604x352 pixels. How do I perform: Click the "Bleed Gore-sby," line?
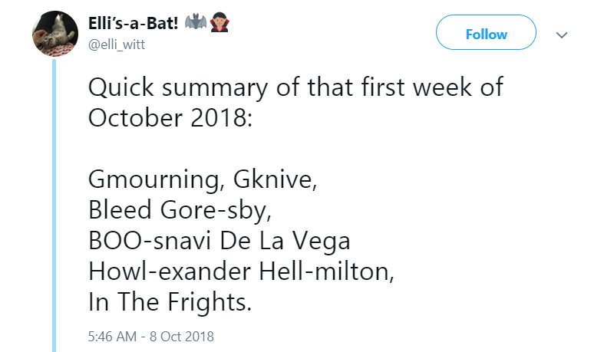(x=179, y=210)
